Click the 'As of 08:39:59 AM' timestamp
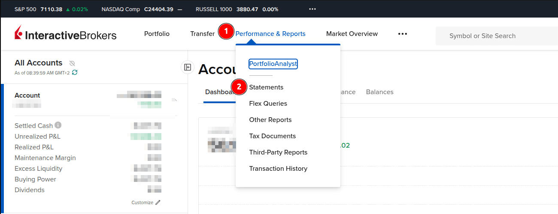 42,73
